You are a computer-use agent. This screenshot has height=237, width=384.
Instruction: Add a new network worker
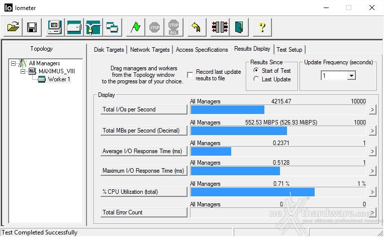93,27
